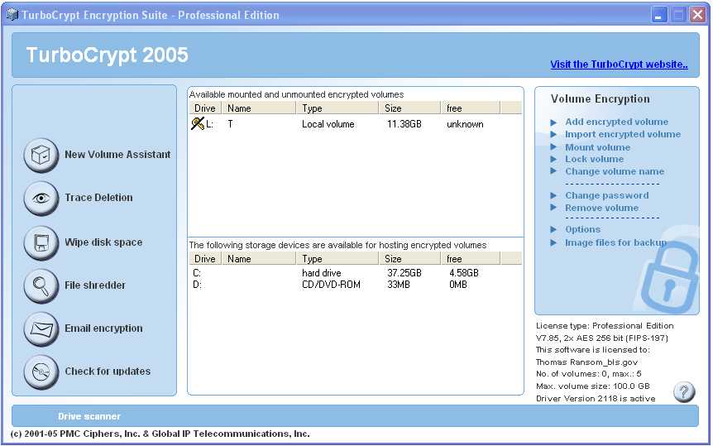The width and height of the screenshot is (713, 446).
Task: Click the "37.25GB" size cell
Action: pos(404,273)
